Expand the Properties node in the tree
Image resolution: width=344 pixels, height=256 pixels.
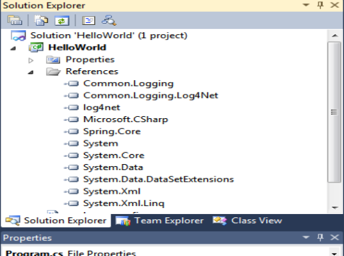click(x=31, y=60)
